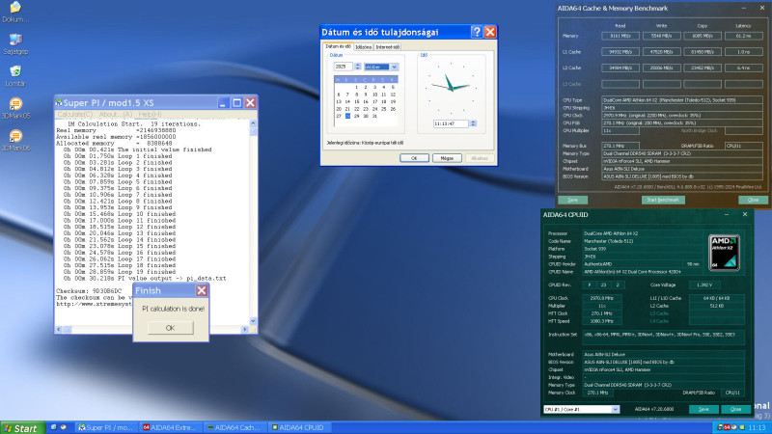Click the time field showing 11:13:47

click(x=451, y=124)
